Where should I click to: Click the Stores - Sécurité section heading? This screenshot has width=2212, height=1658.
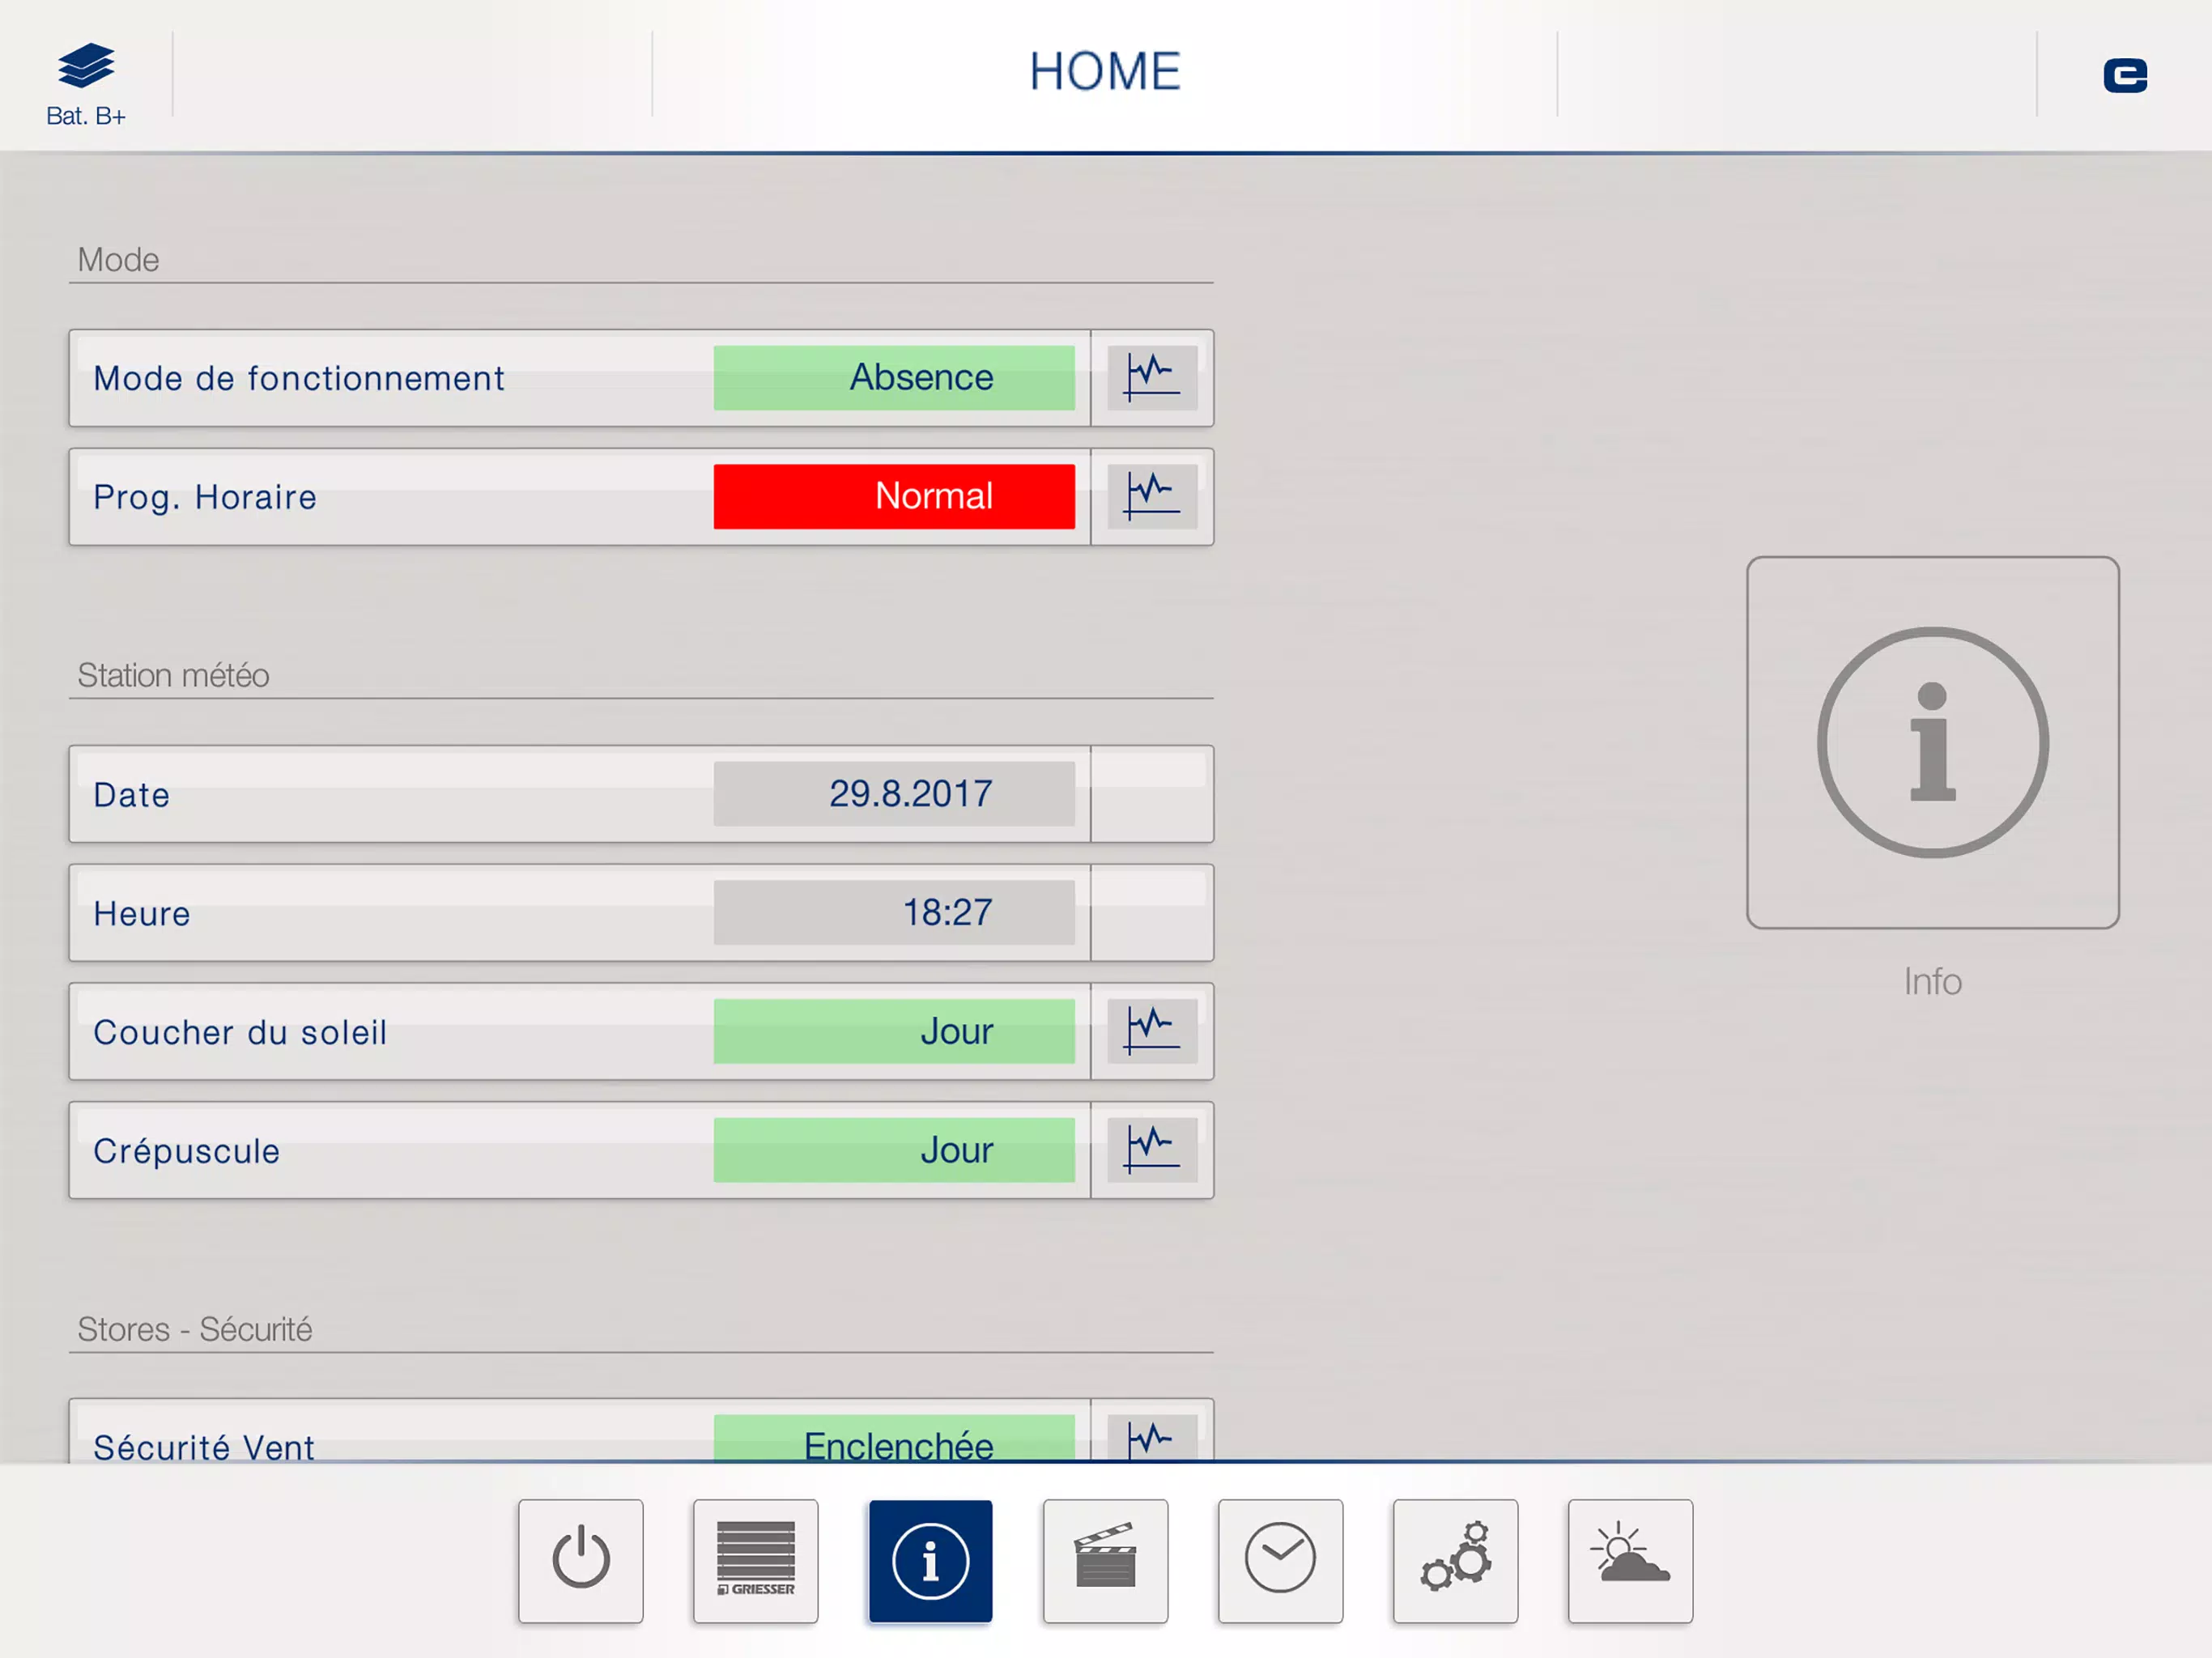[x=195, y=1329]
